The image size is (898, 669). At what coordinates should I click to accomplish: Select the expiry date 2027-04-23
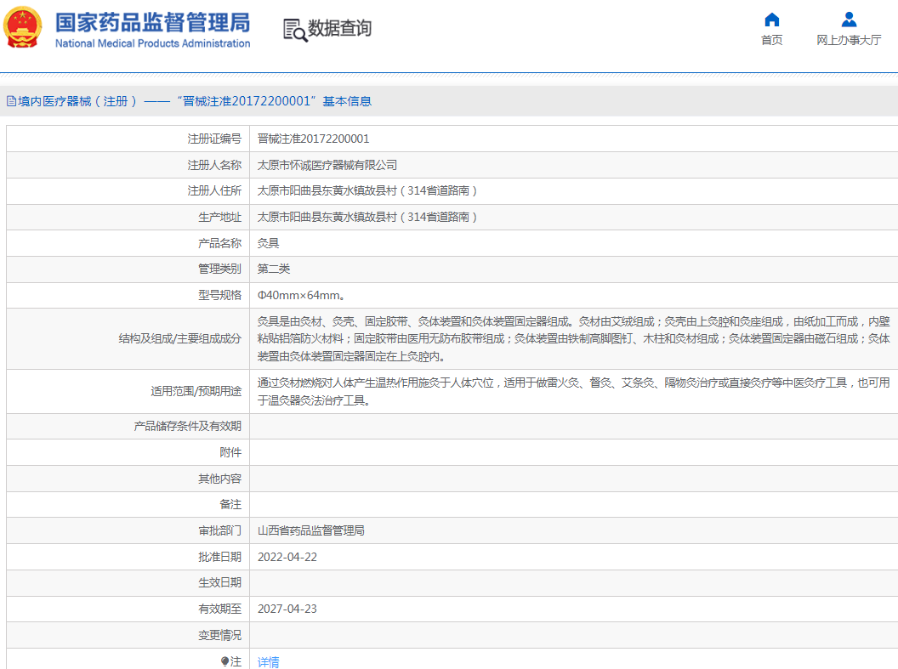pyautogui.click(x=287, y=609)
